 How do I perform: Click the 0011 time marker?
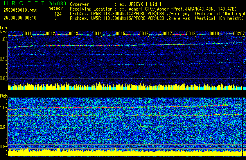pyautogui.click(x=27, y=34)
